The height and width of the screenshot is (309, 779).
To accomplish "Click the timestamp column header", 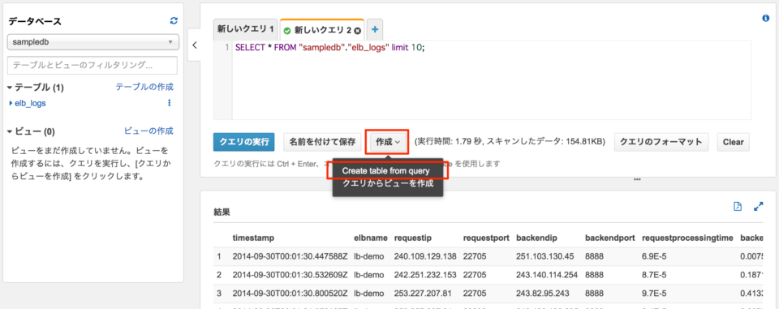I will [253, 238].
